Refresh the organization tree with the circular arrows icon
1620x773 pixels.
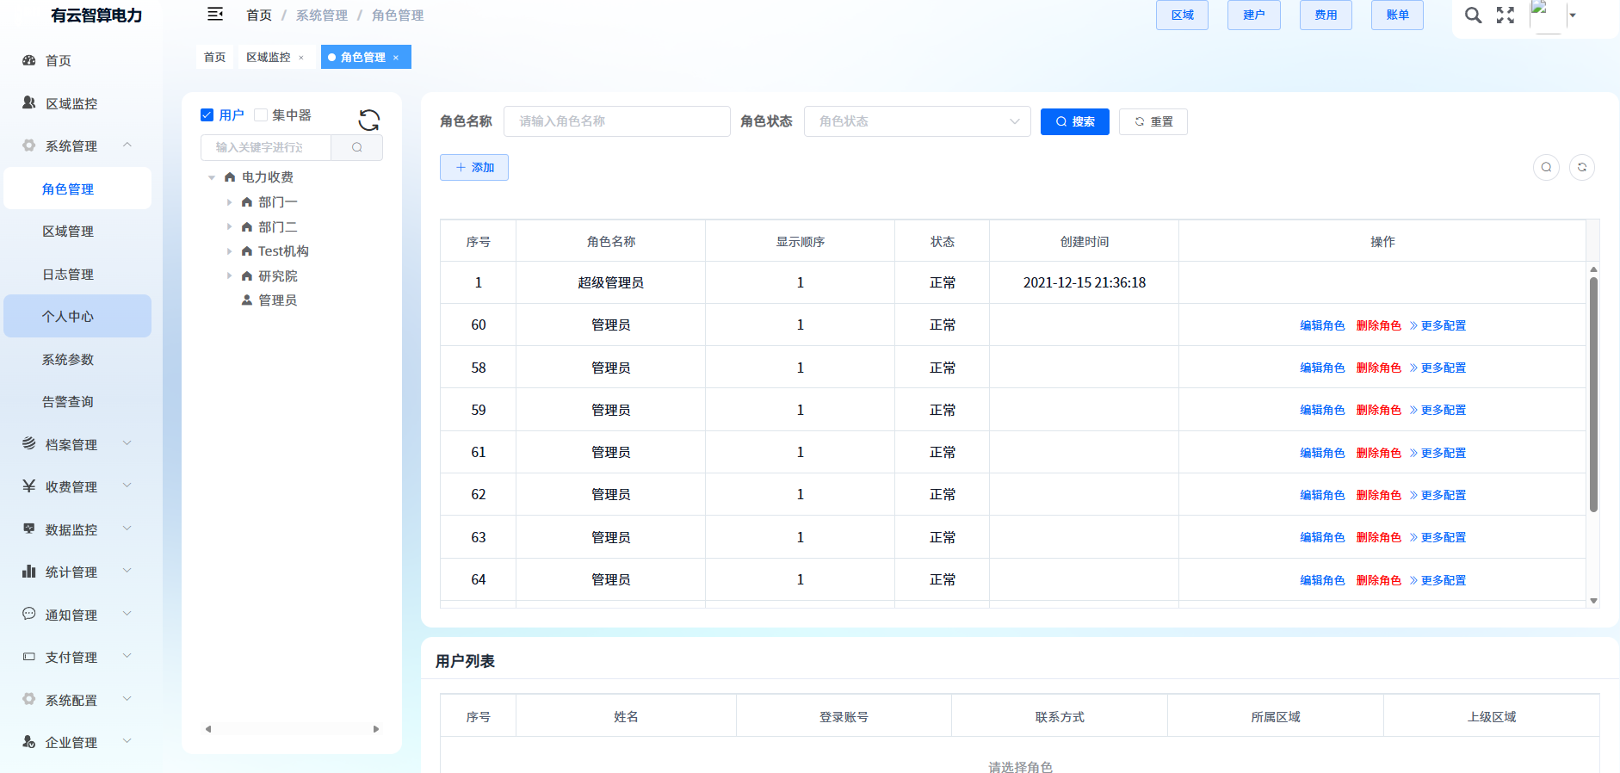tap(369, 120)
